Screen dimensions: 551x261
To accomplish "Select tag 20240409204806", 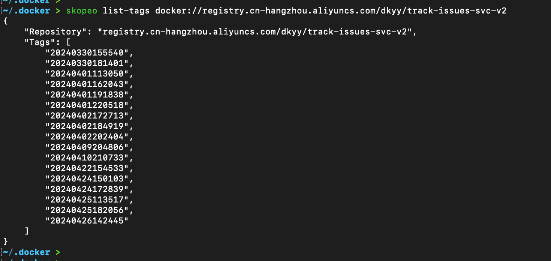I will tap(87, 147).
